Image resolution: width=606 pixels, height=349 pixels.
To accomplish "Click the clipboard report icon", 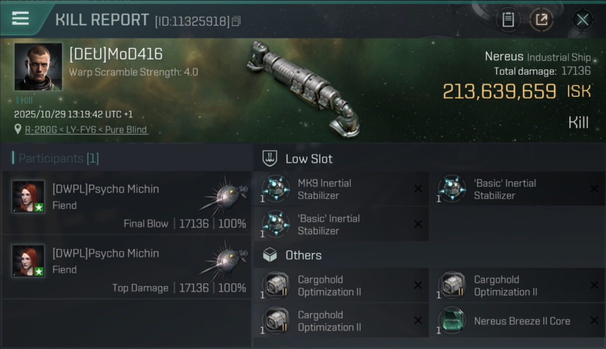I will click(508, 20).
